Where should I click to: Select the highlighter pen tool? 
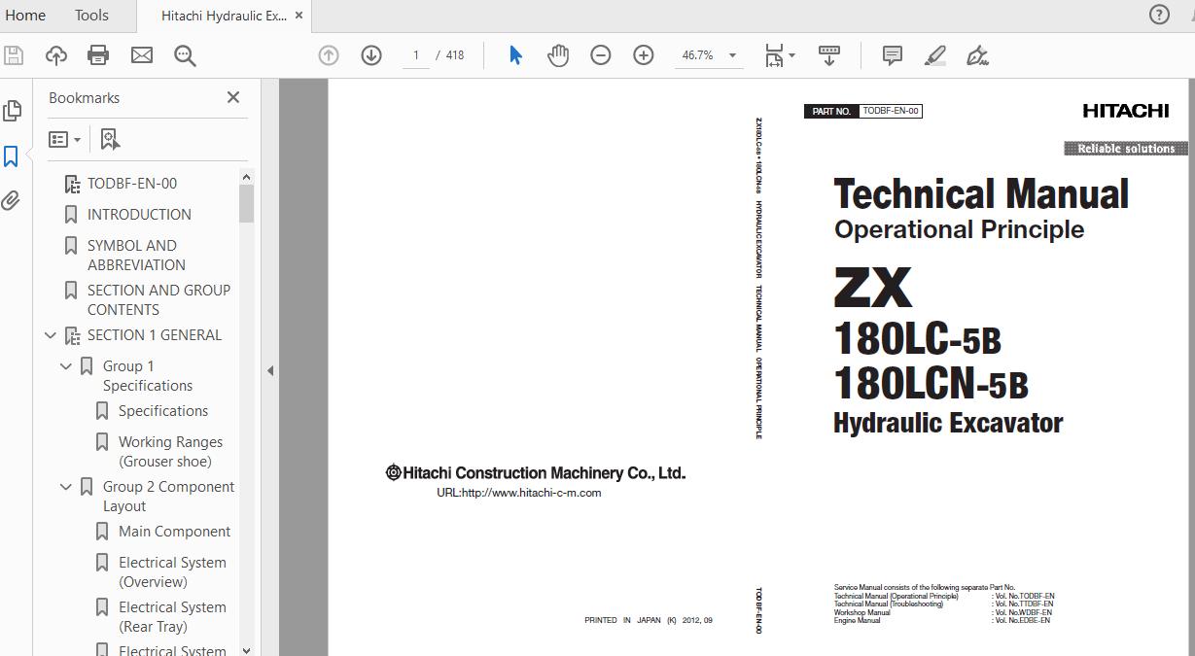tap(935, 55)
